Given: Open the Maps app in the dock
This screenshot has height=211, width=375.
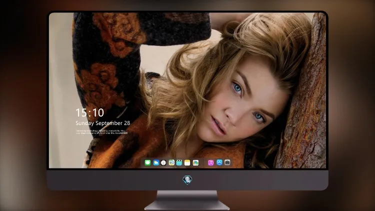Looking at the screenshot, I should [171, 162].
